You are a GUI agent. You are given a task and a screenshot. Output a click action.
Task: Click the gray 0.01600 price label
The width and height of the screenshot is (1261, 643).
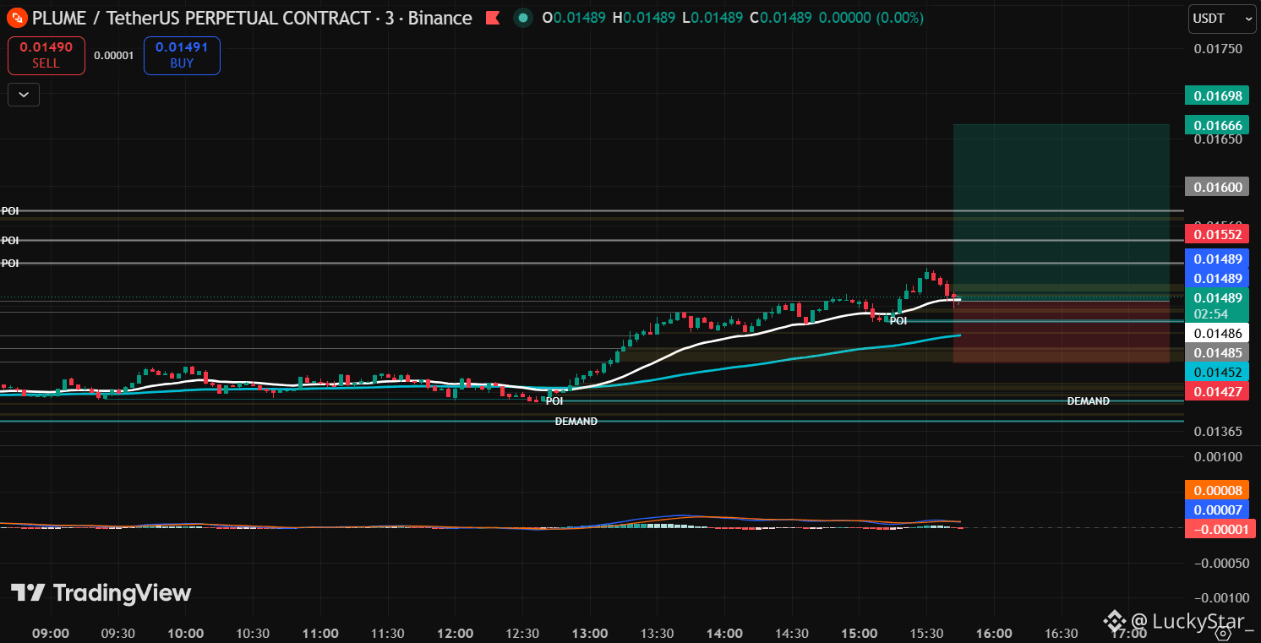click(x=1218, y=187)
